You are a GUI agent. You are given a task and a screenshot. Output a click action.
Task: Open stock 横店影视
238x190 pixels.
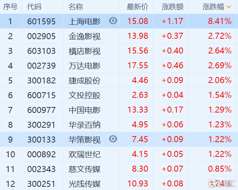coord(85,51)
